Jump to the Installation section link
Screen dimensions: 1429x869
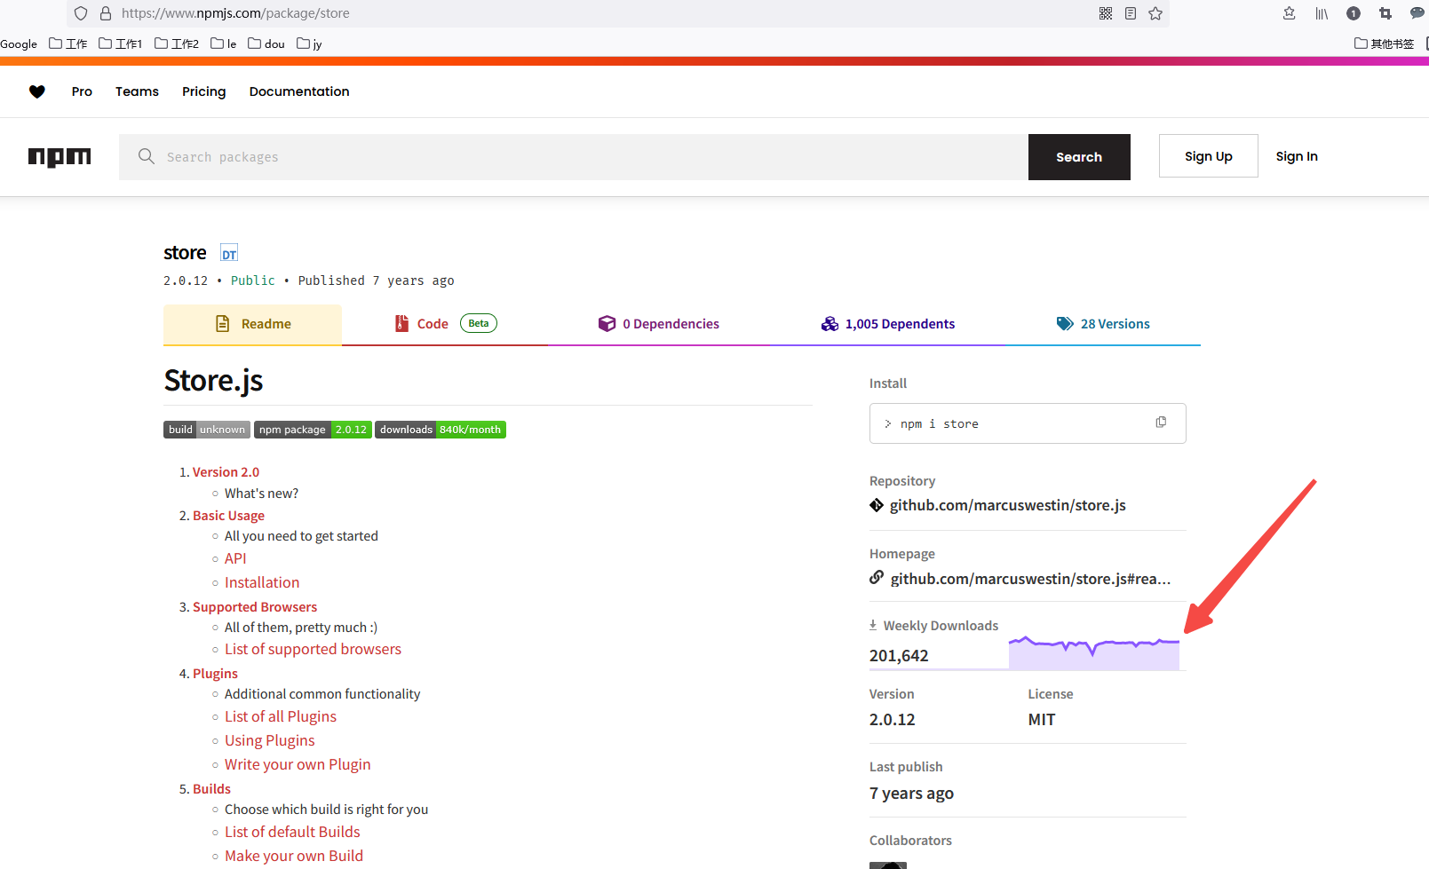tap(262, 582)
